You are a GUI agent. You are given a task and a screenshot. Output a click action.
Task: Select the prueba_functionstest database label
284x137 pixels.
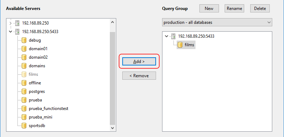(x=49, y=109)
